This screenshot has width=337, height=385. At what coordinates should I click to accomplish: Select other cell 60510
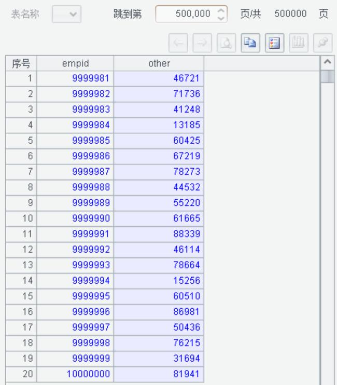159,296
